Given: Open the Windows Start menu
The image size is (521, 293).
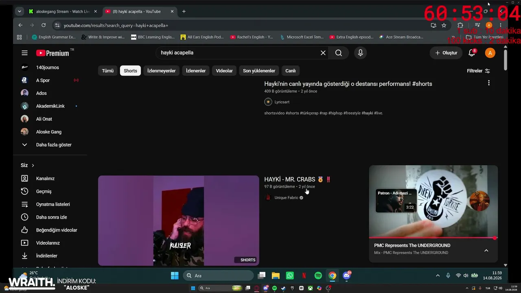Looking at the screenshot, I should 175,276.
